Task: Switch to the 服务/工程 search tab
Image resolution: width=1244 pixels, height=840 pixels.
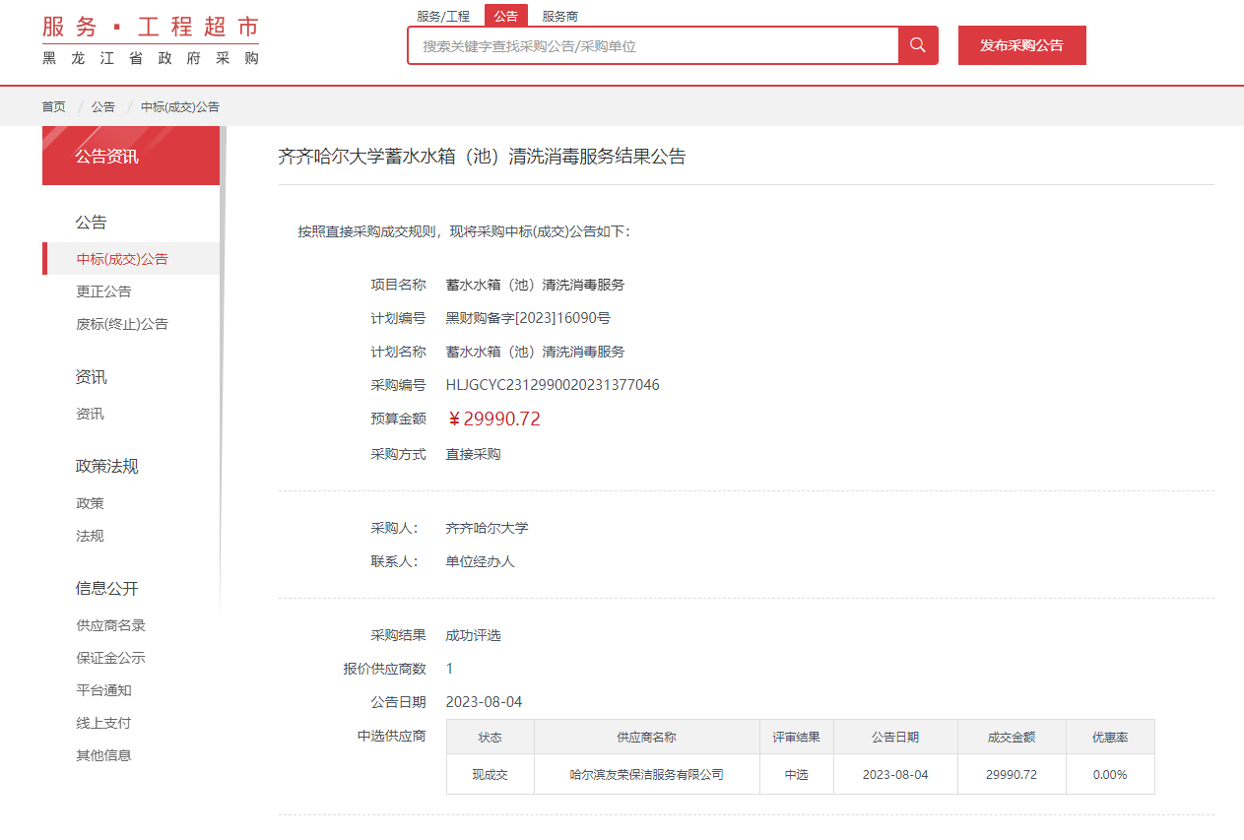Action: pos(443,17)
